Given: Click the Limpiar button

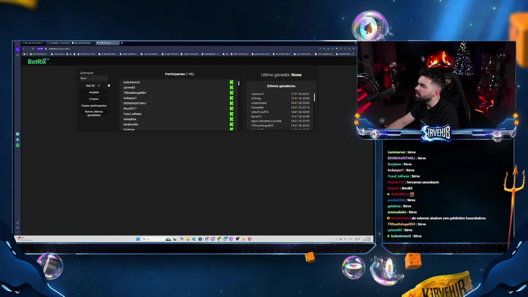Looking at the screenshot, I should point(94,99).
